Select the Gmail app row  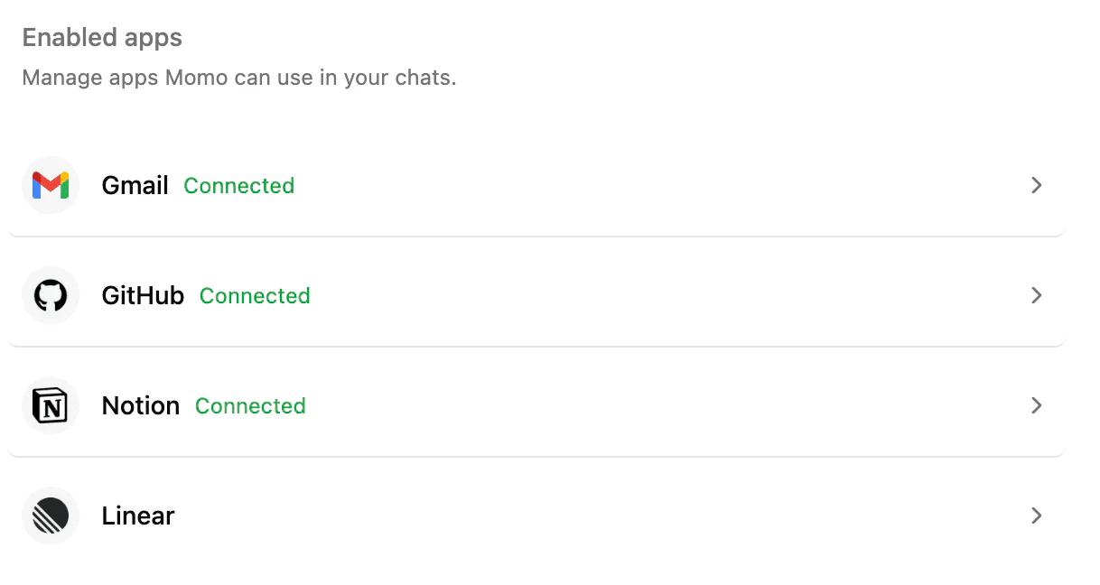[x=542, y=185]
